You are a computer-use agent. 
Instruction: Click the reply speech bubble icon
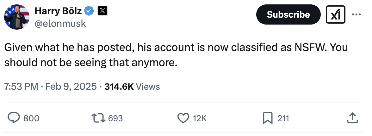[x=14, y=118]
